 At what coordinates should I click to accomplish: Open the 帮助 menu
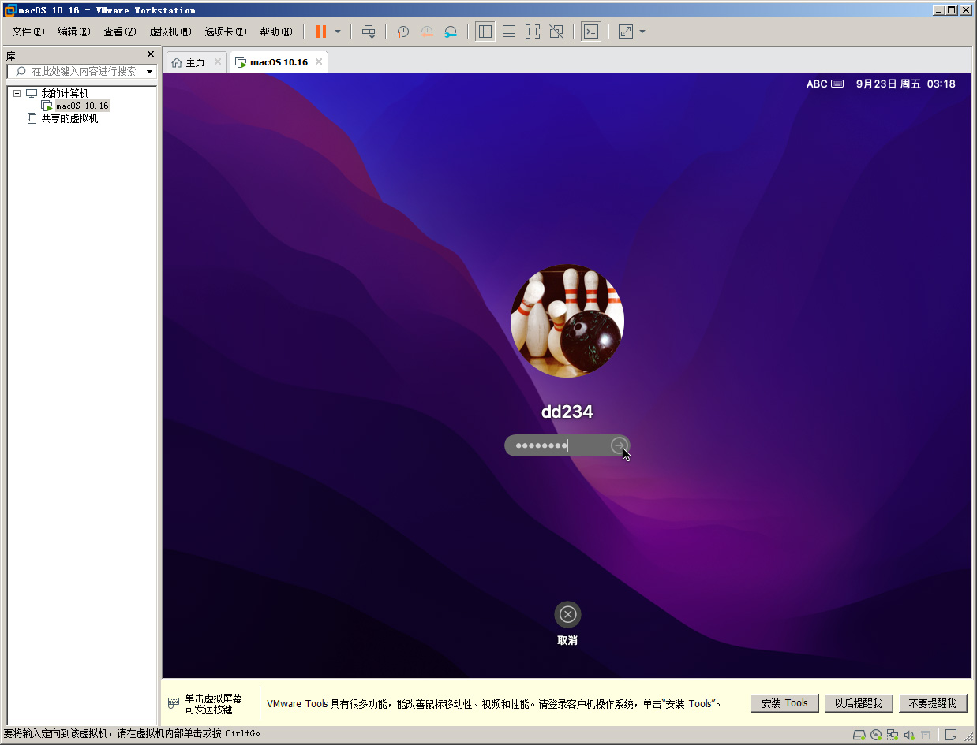tap(276, 32)
